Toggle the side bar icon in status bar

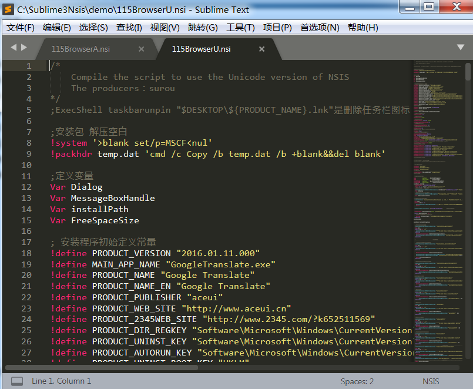[x=17, y=381]
